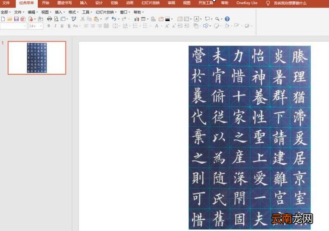
Task: Click the spelling check icon
Action: point(74,19)
